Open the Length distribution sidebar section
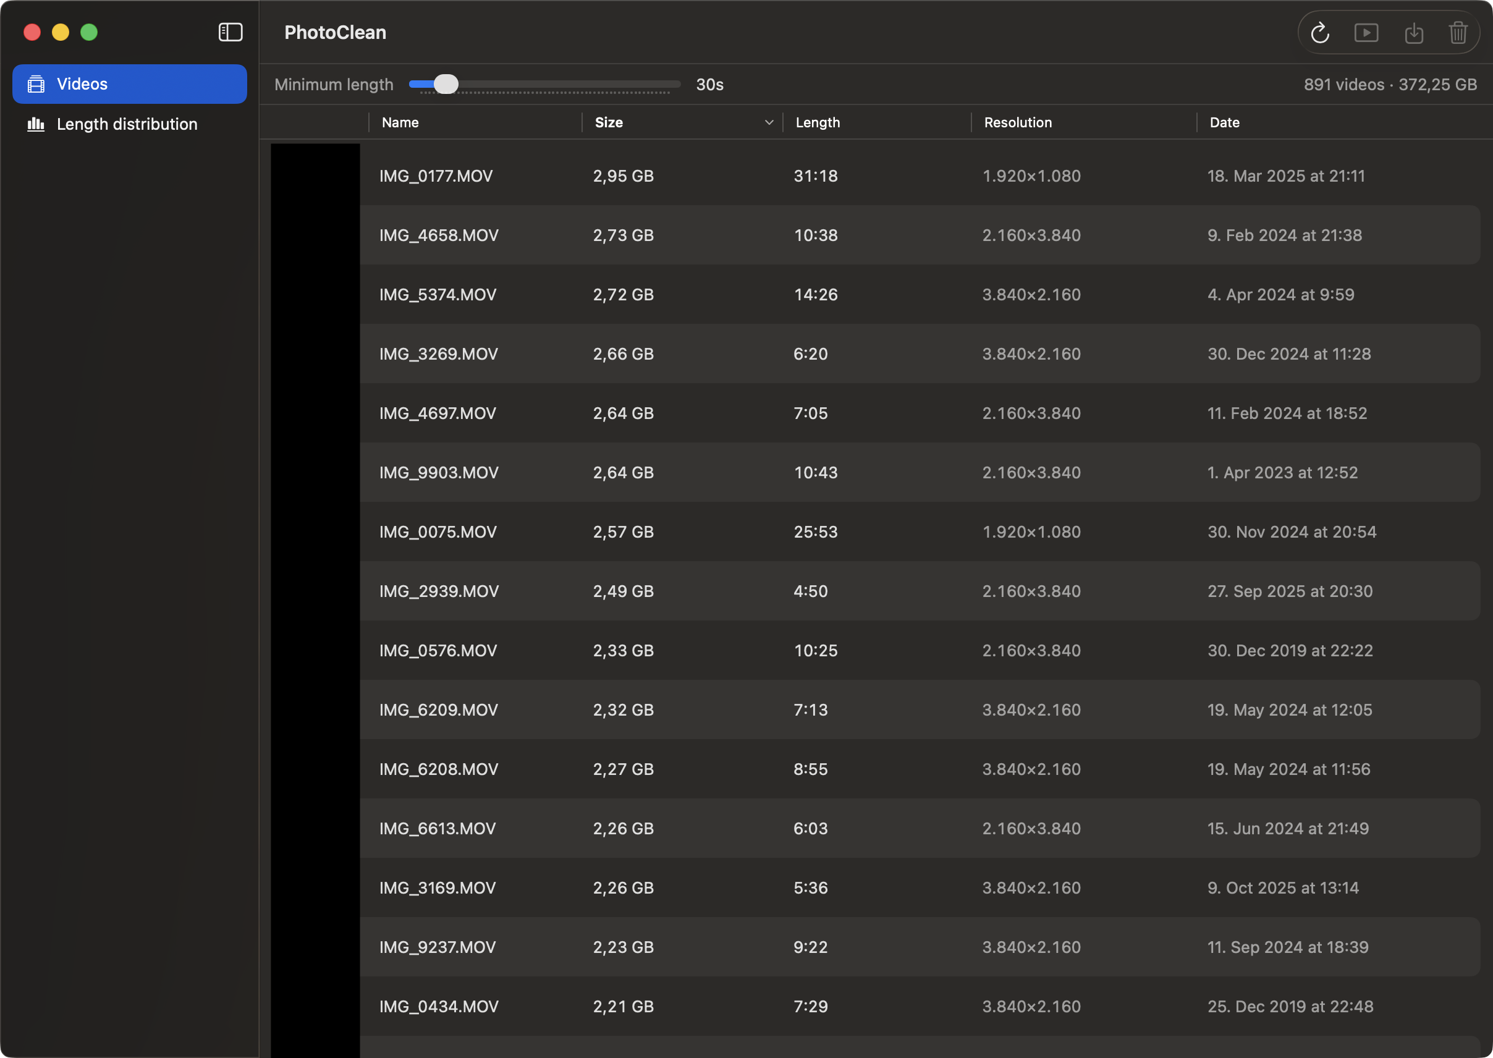The height and width of the screenshot is (1058, 1493). tap(130, 124)
